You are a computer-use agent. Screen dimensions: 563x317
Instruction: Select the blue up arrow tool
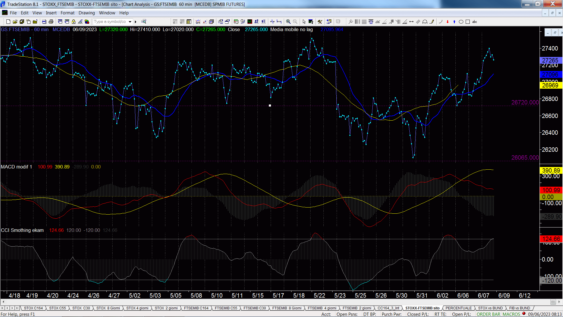[454, 21]
